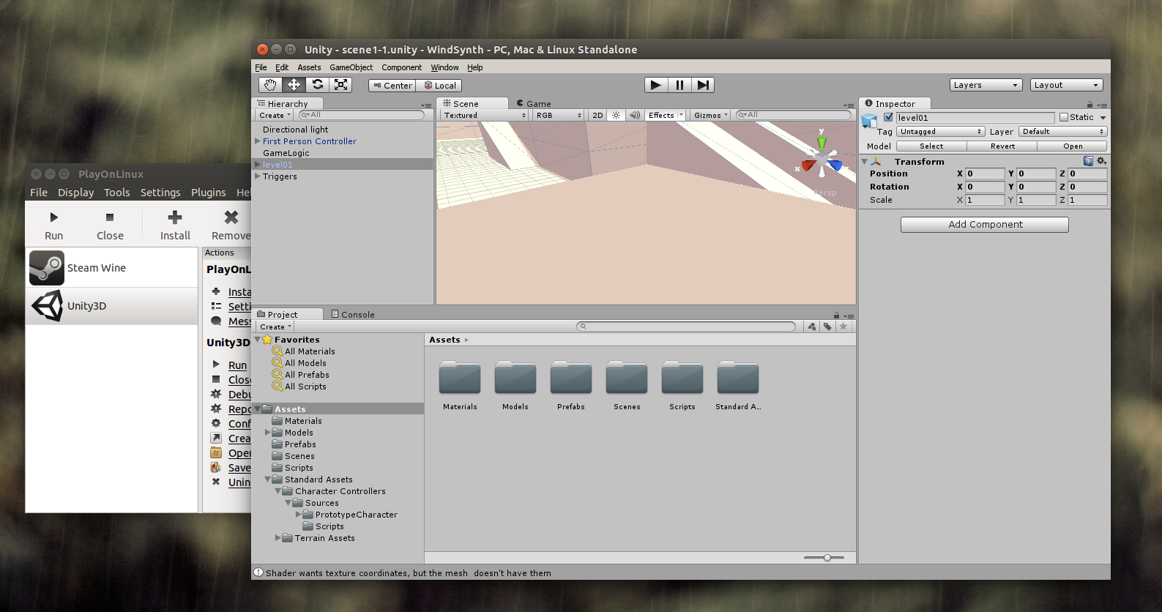Open Plugins menu in PlayOnLinux
The width and height of the screenshot is (1162, 612).
[x=208, y=193]
